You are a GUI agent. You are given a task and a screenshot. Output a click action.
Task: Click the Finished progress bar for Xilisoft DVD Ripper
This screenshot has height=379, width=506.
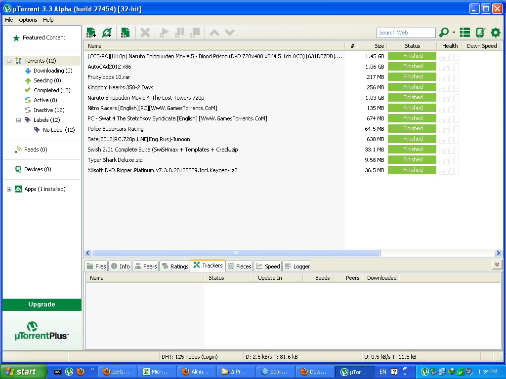click(412, 170)
